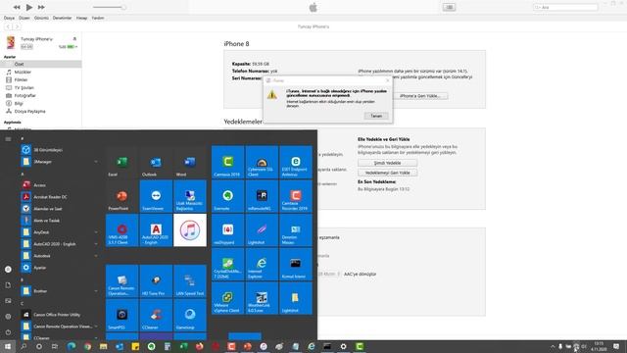Open Start menu Documents sidebar icon
This screenshot has width=627, height=353.
[x=8, y=285]
